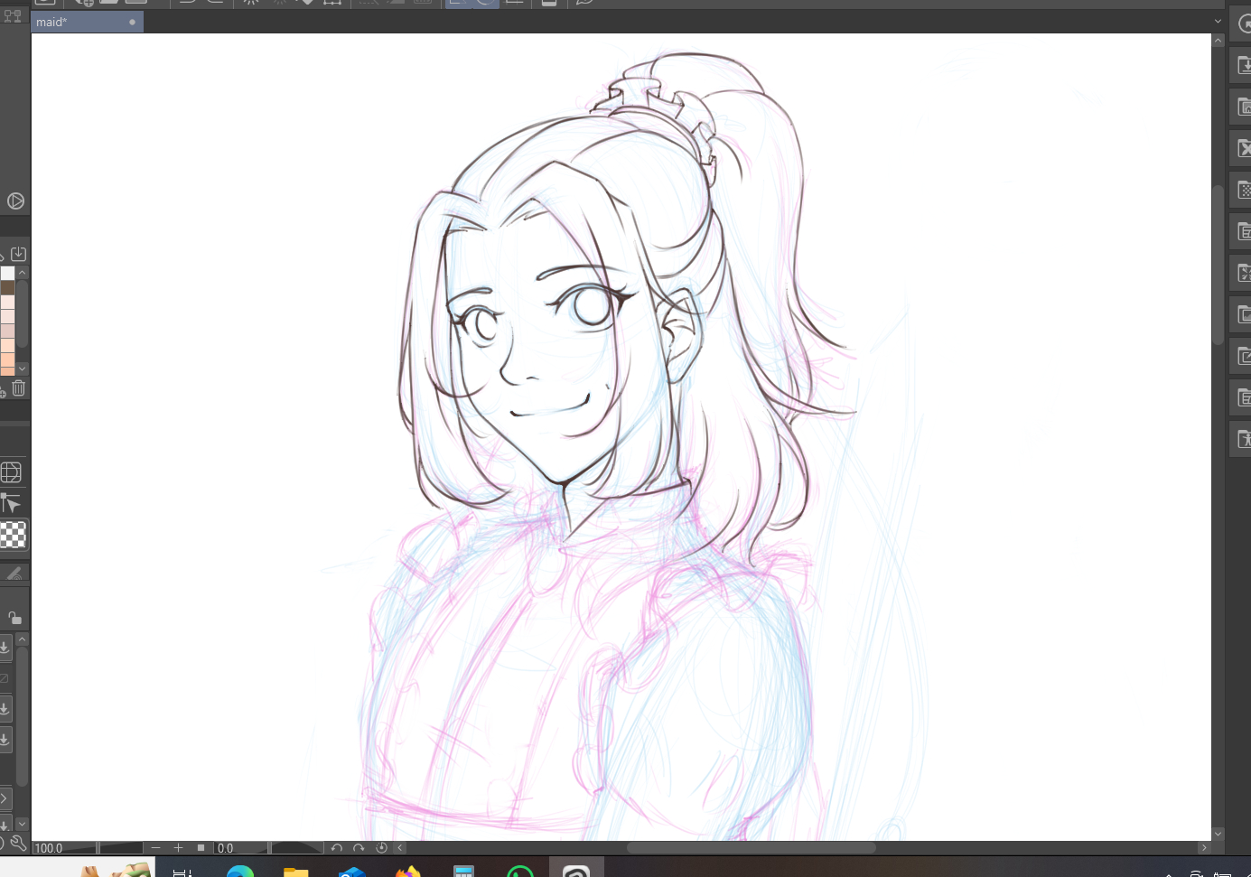Expand the canvas tab list dropdown arrow
The image size is (1251, 877).
click(1218, 22)
